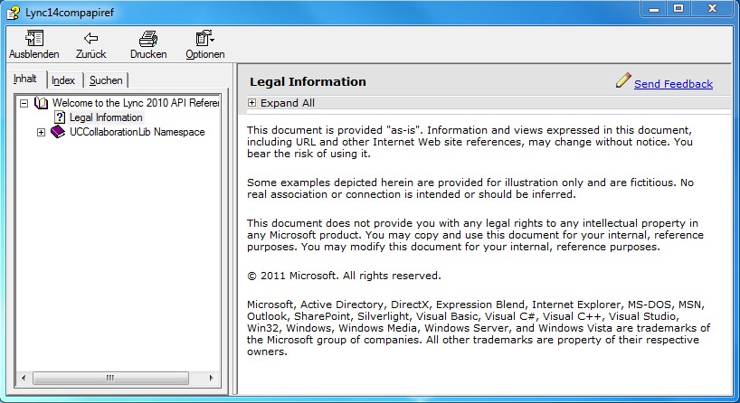This screenshot has width=740, height=403.
Task: Maximize the Lync14compapiref window
Action: click(678, 8)
